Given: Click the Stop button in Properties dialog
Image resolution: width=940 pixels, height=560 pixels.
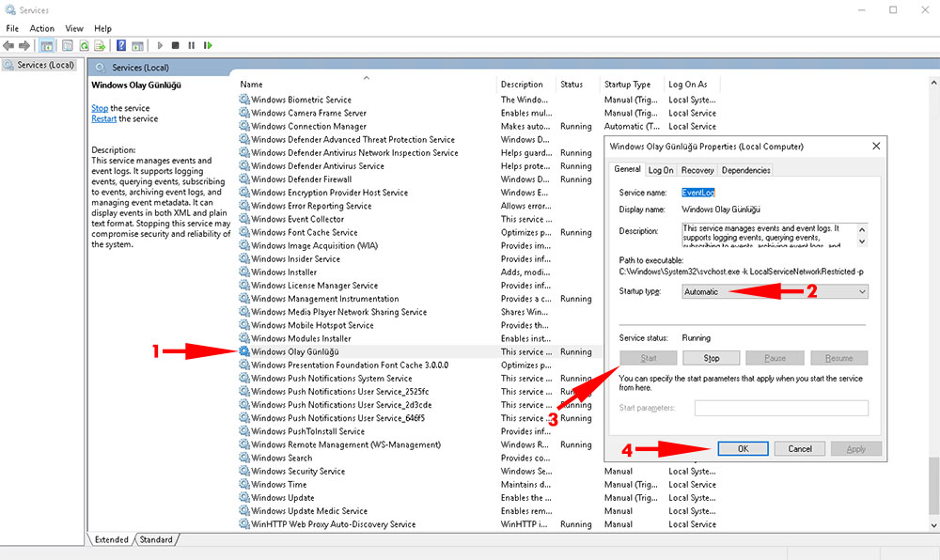Looking at the screenshot, I should tap(712, 358).
